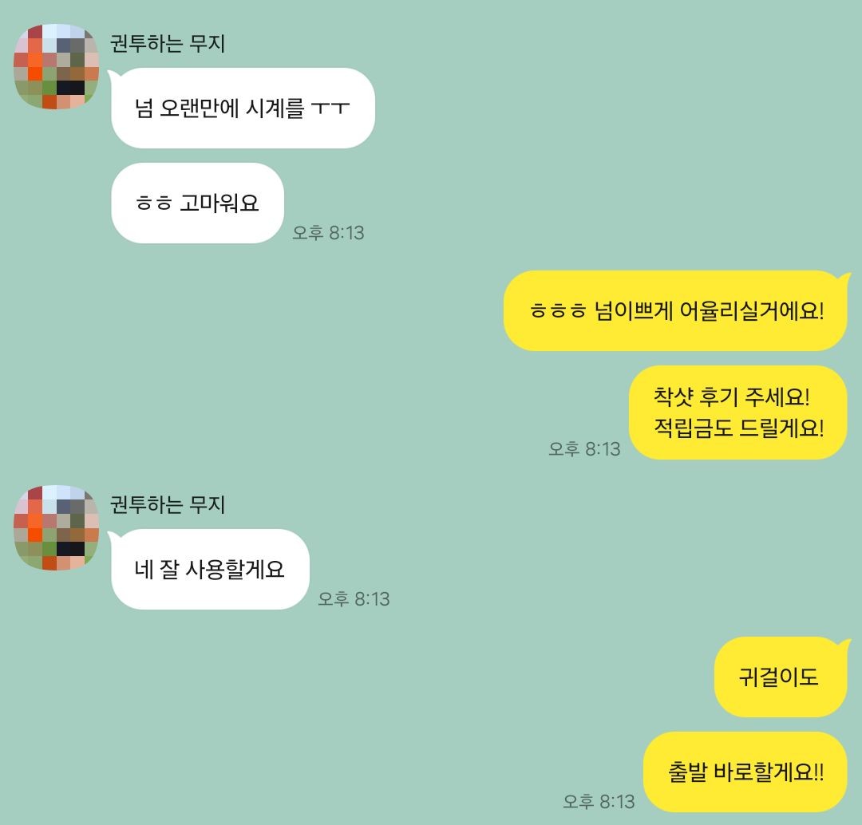The height and width of the screenshot is (825, 862).
Task: Select the 출발 바로할게요!! yellow bubble
Action: [745, 772]
